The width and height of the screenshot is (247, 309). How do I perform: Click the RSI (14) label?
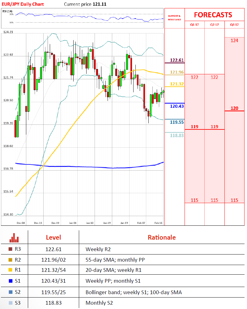tap(7, 11)
